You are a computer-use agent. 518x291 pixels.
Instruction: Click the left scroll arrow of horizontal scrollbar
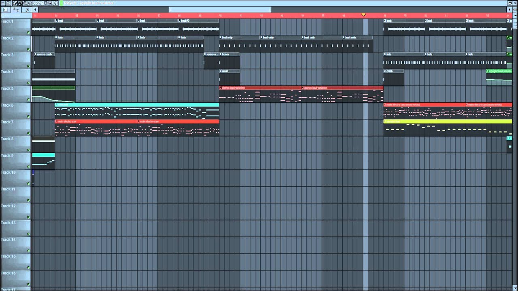tap(35, 10)
